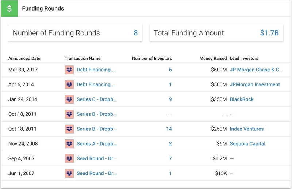292x189 pixels.
Task: Click the number of funding rounds value 8
Action: point(136,33)
